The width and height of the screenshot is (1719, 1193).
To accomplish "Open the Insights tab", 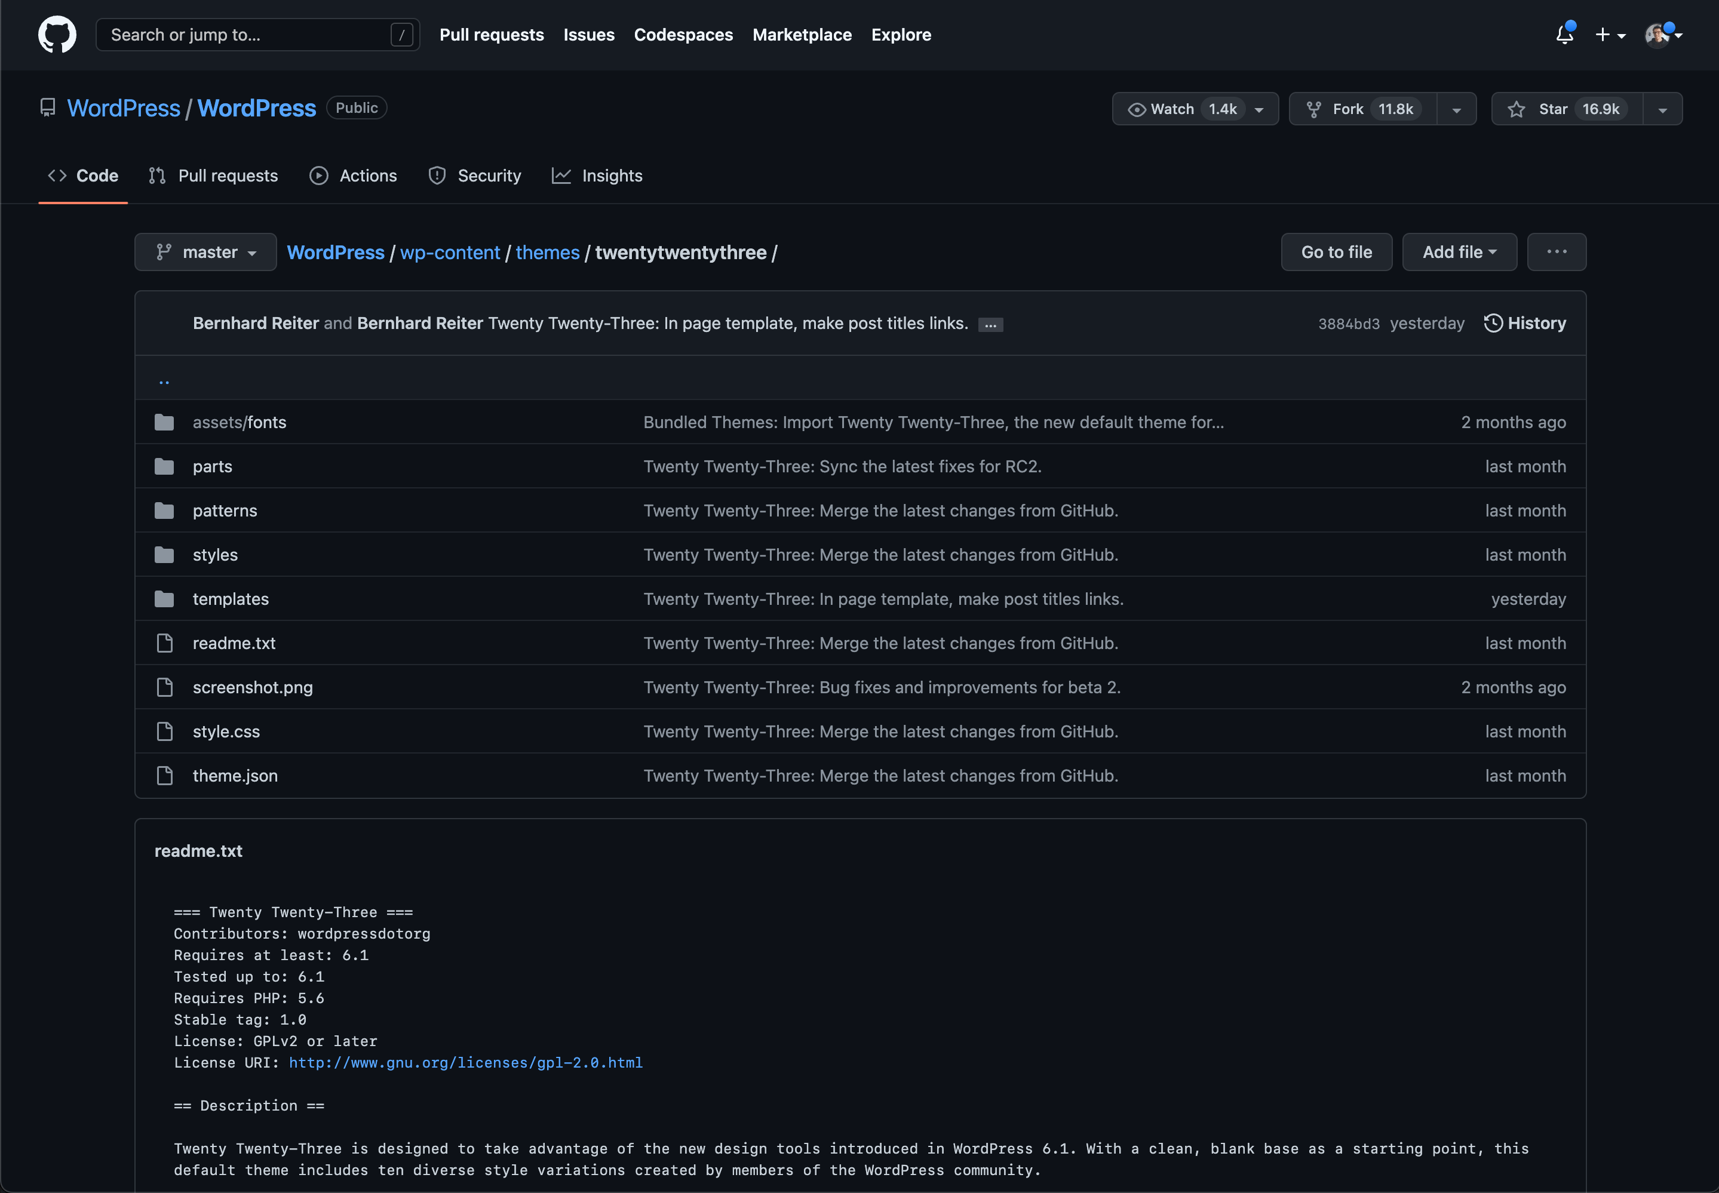I will (x=597, y=176).
